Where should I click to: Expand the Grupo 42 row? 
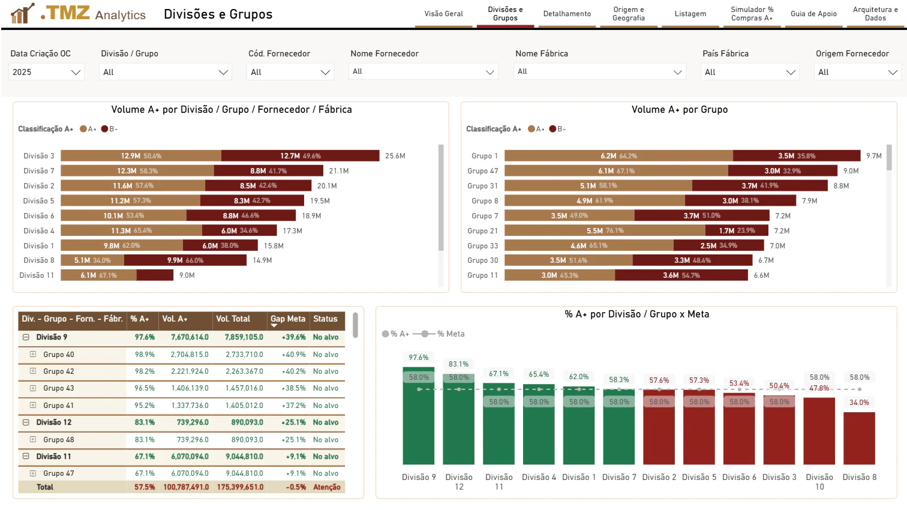33,371
